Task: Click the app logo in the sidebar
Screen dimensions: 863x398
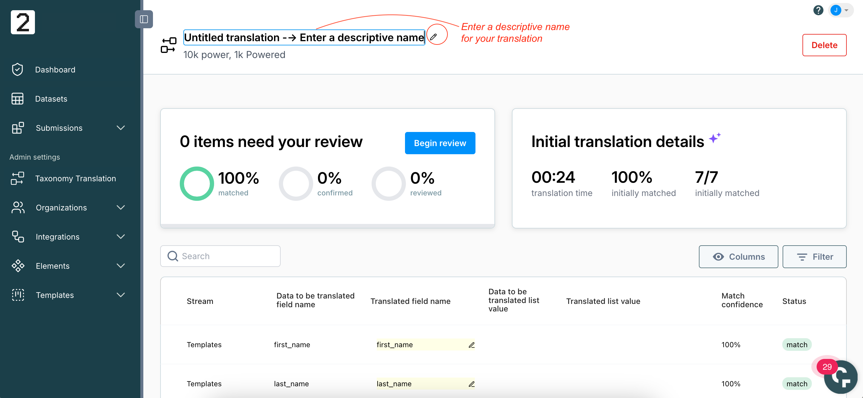Action: coord(23,22)
